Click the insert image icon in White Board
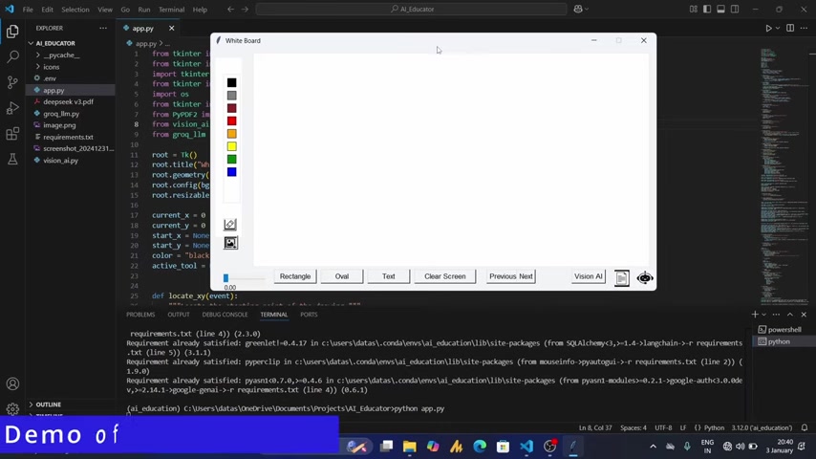 (230, 243)
